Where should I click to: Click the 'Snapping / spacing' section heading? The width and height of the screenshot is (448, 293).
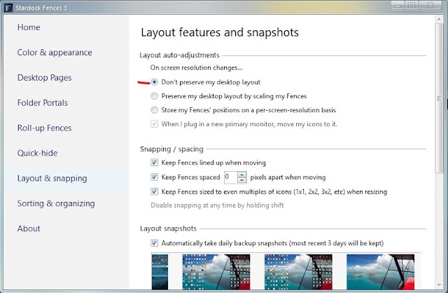171,149
